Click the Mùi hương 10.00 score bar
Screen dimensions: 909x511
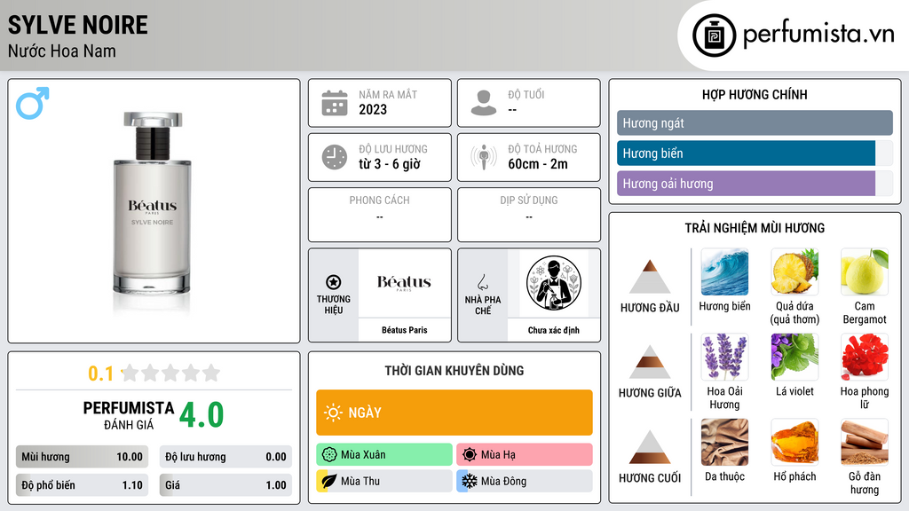pyautogui.click(x=82, y=457)
